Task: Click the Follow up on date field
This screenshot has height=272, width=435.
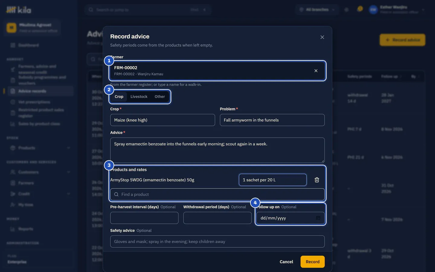Action: coord(291,218)
